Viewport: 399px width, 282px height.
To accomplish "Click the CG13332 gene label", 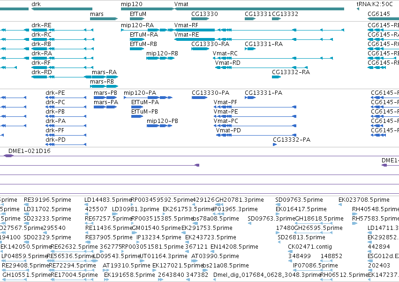I will click(x=285, y=14).
